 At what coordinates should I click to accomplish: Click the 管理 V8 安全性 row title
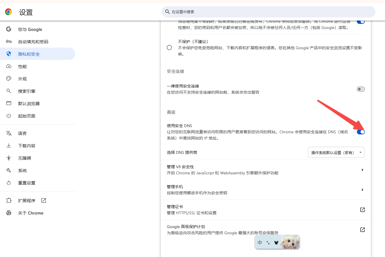pos(180,167)
